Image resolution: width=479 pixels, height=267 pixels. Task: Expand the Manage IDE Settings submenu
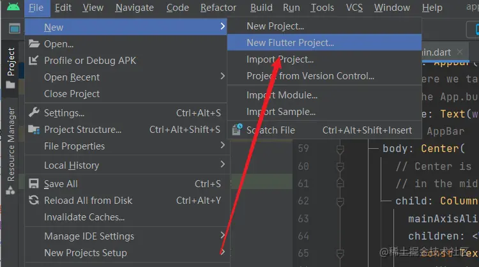(222, 236)
